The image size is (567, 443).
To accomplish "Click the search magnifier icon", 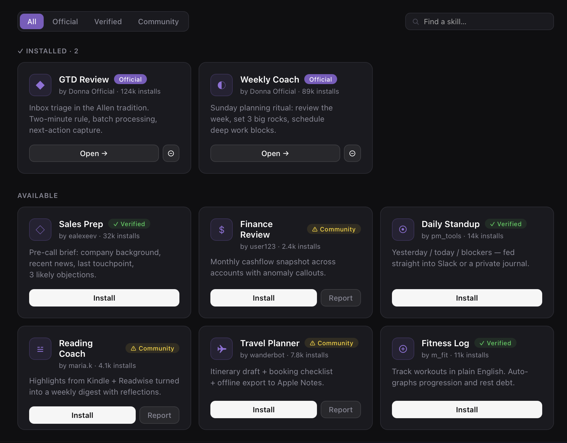I will pos(416,21).
